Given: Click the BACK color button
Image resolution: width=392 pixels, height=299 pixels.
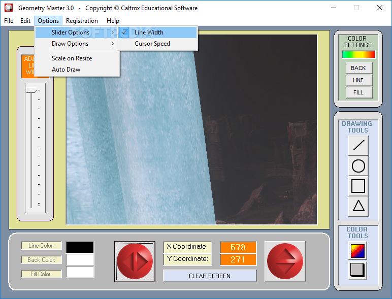Looking at the screenshot, I should 359,68.
